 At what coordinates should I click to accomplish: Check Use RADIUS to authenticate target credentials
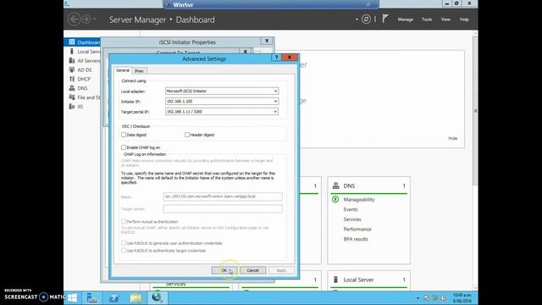(124, 251)
